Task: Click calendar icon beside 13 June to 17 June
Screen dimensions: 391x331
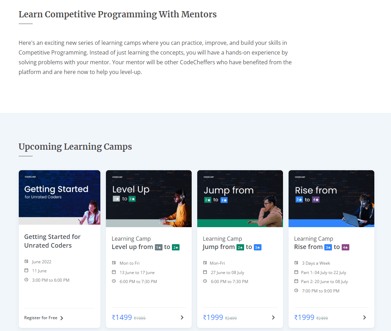Action: [x=114, y=272]
